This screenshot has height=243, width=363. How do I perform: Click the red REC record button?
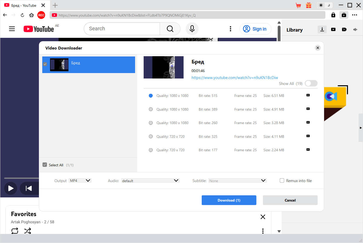(x=41, y=15)
